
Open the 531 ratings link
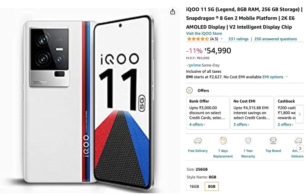238,39
